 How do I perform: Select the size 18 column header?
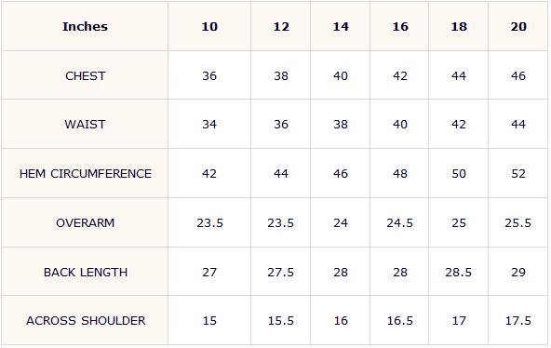click(x=459, y=27)
